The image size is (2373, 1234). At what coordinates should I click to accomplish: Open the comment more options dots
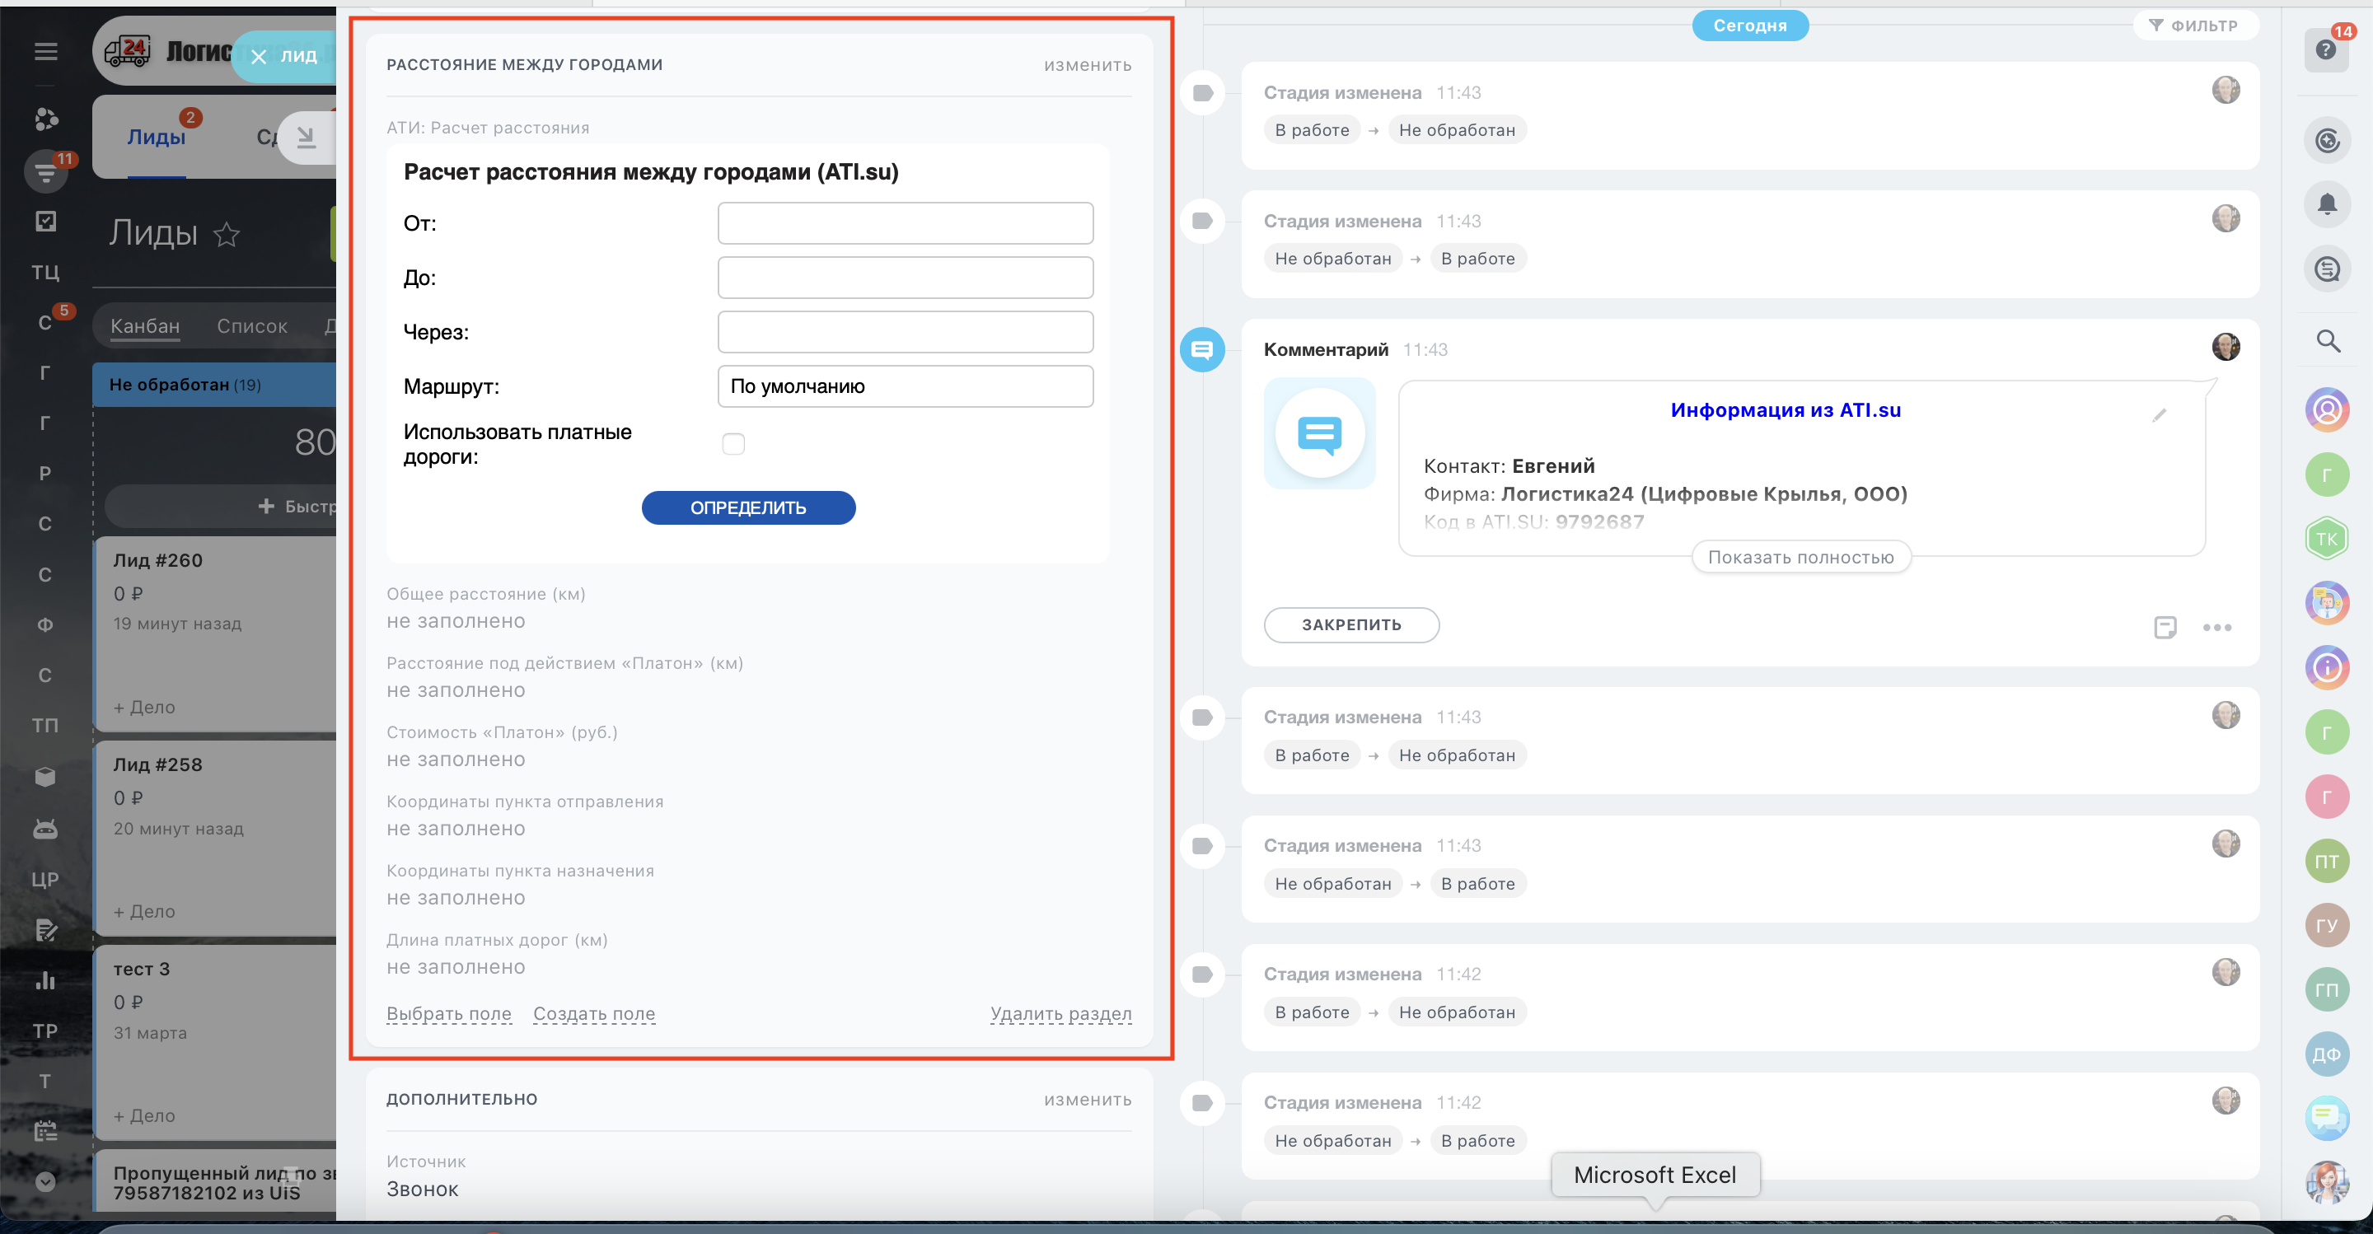pyautogui.click(x=2217, y=628)
